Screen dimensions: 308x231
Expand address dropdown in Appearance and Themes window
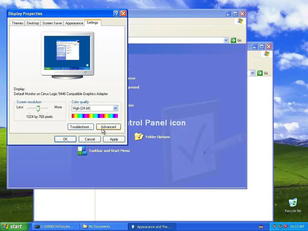pos(226,40)
